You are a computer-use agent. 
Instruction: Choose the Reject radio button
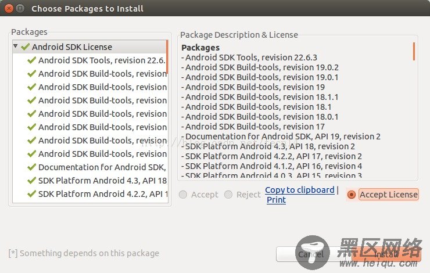(x=228, y=195)
